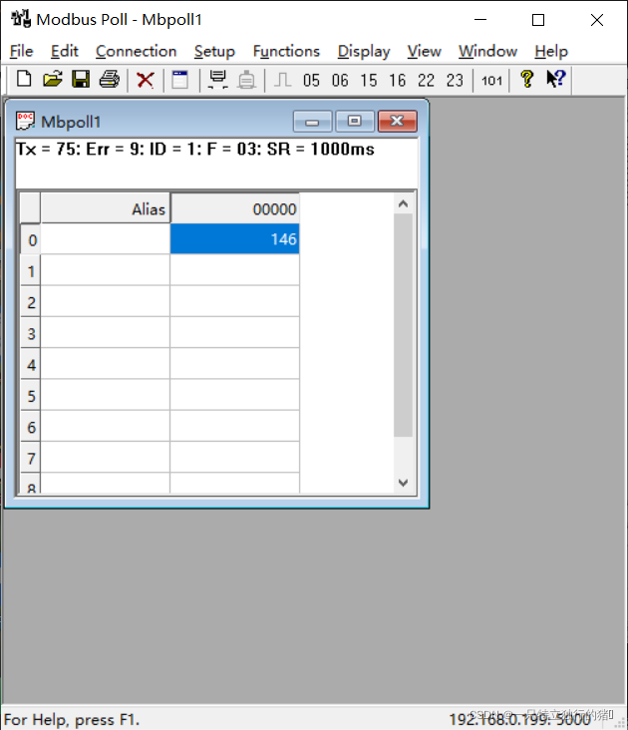Screen dimensions: 628x730
Task: Open the Setup menu
Action: [214, 51]
